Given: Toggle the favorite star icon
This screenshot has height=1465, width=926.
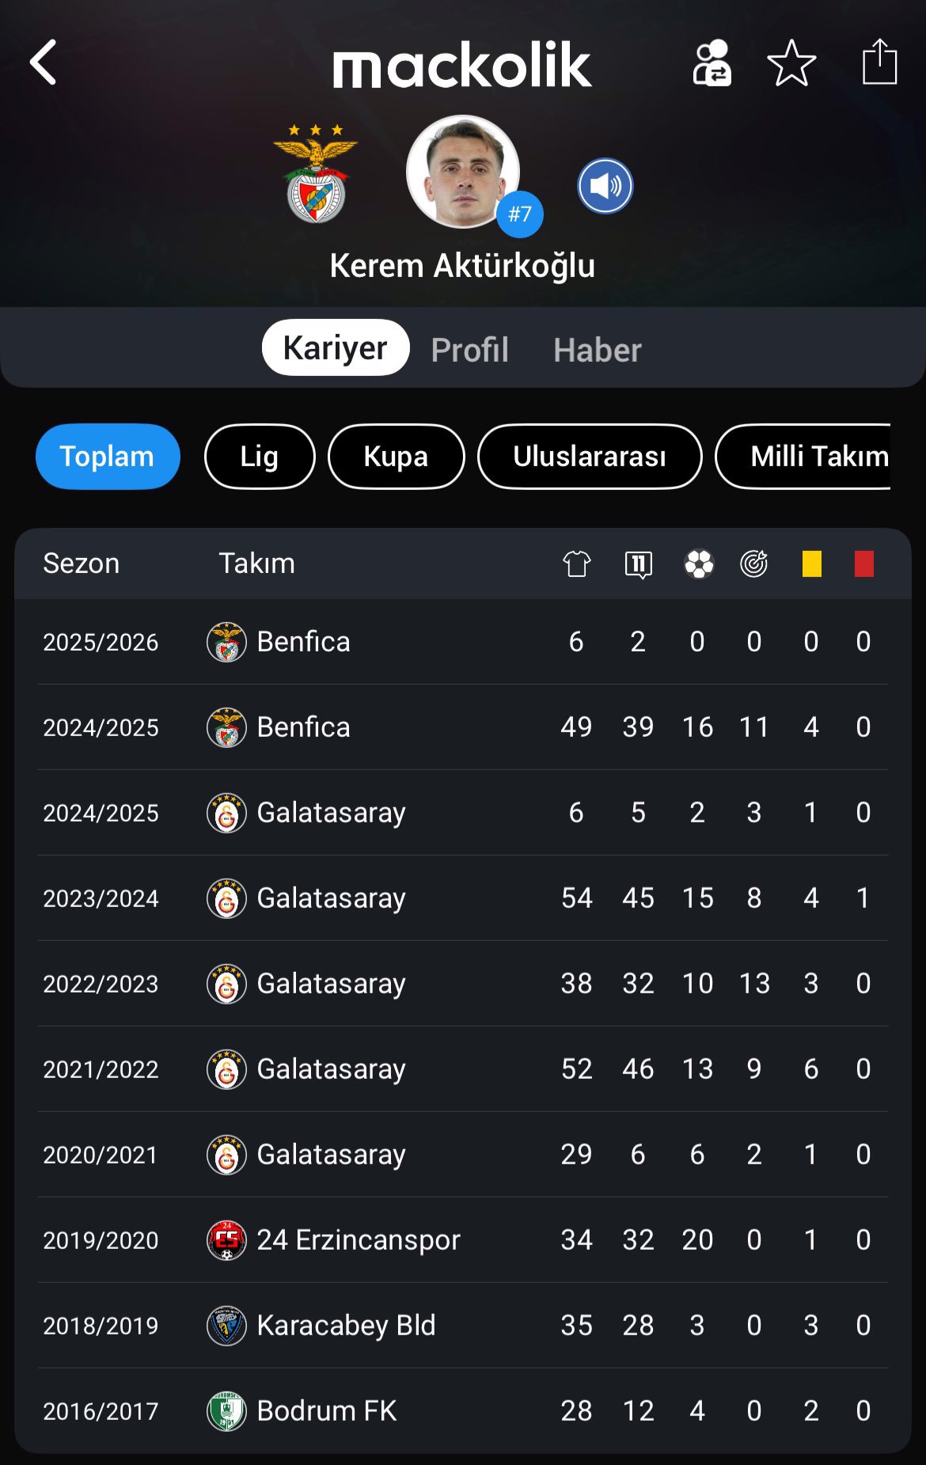Looking at the screenshot, I should click(791, 63).
